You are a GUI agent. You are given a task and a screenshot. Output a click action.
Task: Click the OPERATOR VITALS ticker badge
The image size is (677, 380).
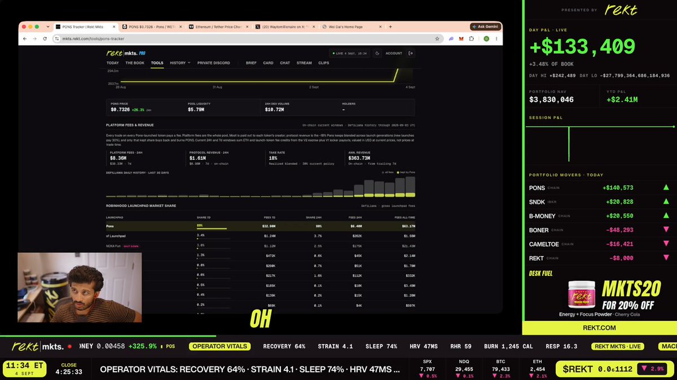tap(221, 346)
